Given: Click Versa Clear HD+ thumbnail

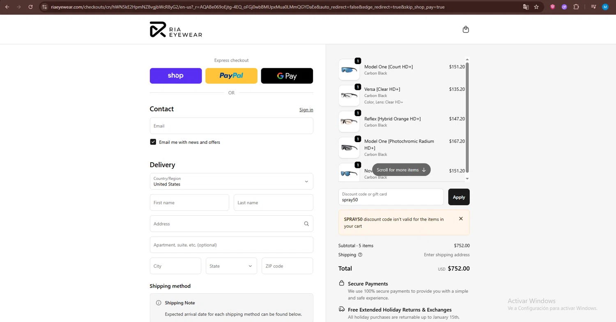Looking at the screenshot, I should [349, 96].
